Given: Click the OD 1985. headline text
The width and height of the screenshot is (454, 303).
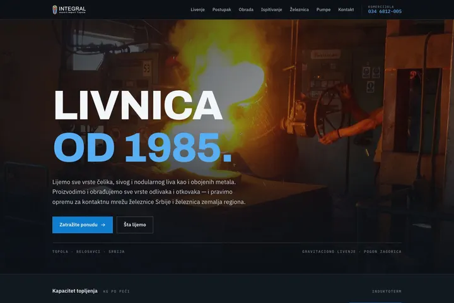Looking at the screenshot, I should (x=143, y=147).
